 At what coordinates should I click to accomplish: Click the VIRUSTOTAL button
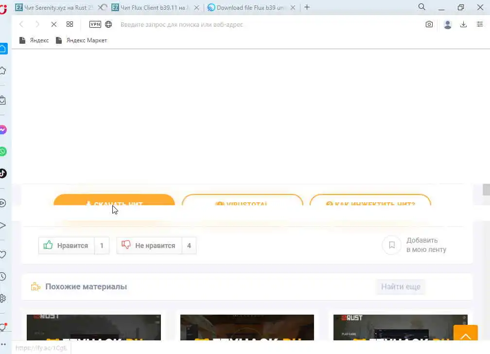242,200
